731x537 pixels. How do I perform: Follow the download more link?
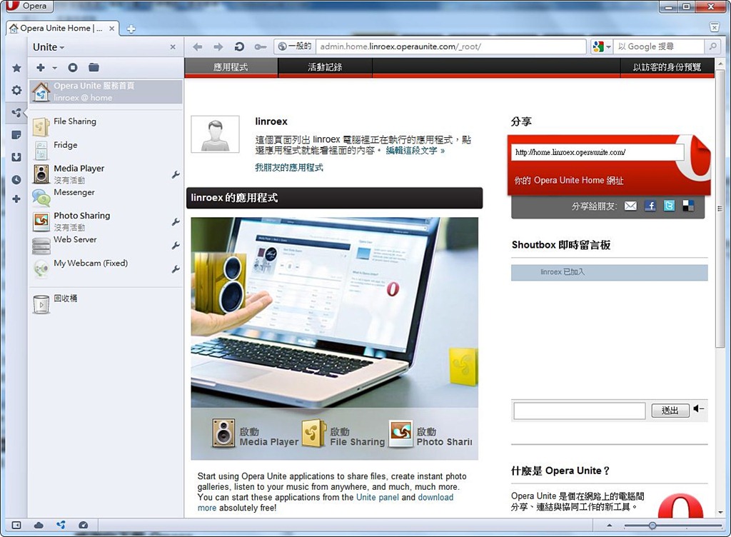coord(435,498)
